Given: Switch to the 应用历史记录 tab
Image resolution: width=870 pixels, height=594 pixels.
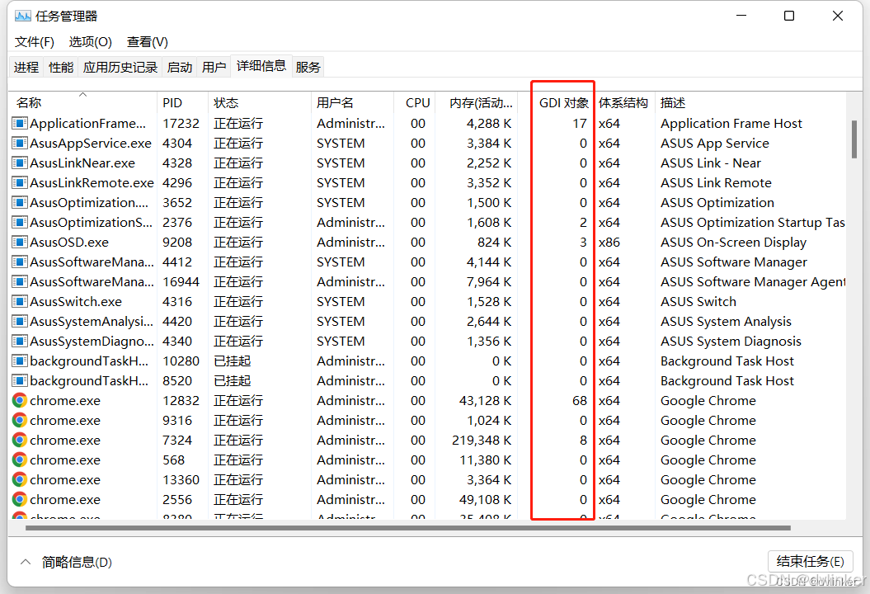Looking at the screenshot, I should pos(120,67).
